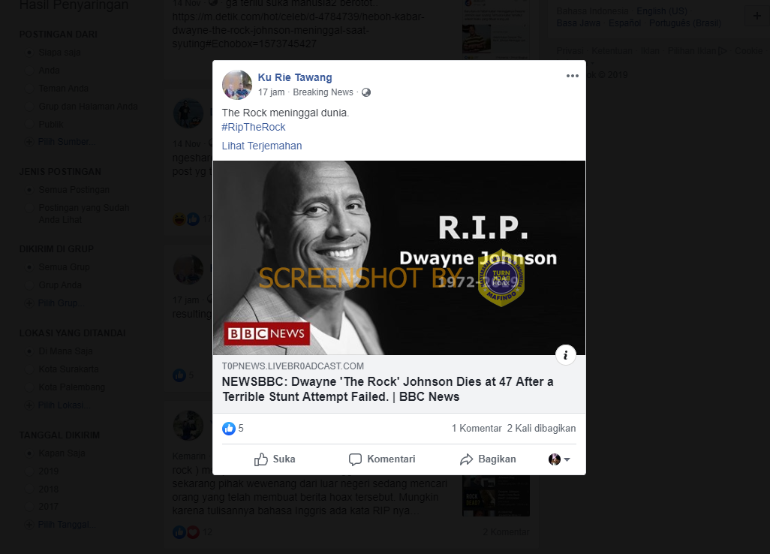Click the #RipTheRock hashtag link
Viewport: 770px width, 554px height.
coord(254,127)
